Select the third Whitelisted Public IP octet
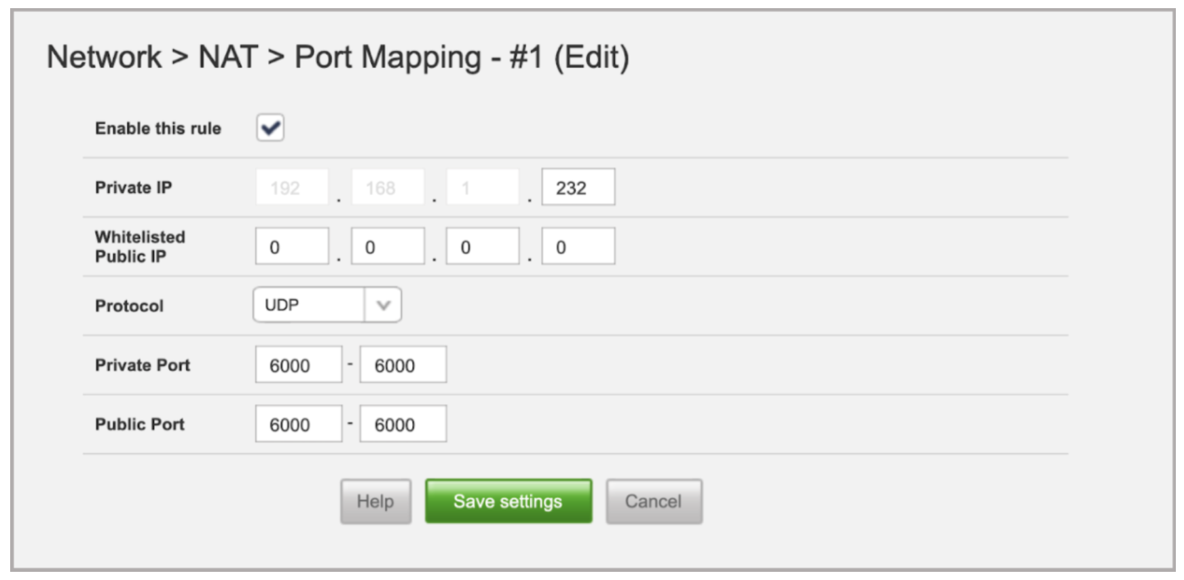1184x580 pixels. [482, 247]
